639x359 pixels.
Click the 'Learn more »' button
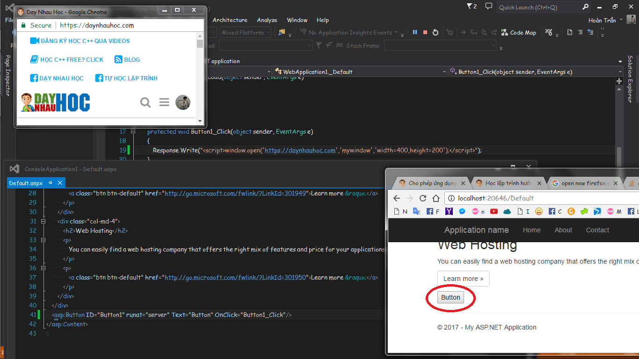[x=463, y=279]
